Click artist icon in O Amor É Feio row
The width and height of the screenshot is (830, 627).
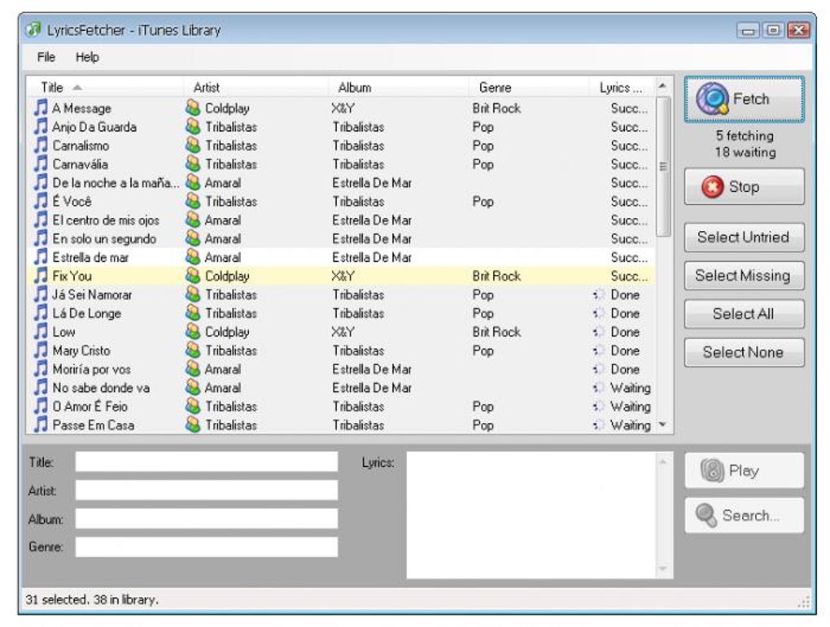(193, 407)
